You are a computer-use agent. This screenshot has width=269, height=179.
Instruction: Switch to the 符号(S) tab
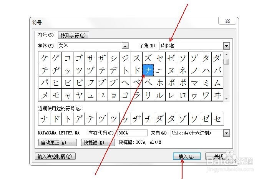[x=46, y=35]
